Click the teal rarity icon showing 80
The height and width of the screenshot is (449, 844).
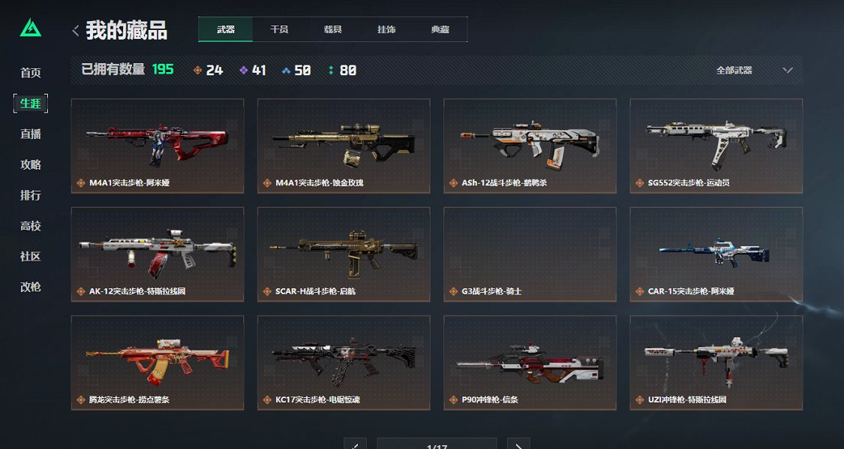(331, 70)
